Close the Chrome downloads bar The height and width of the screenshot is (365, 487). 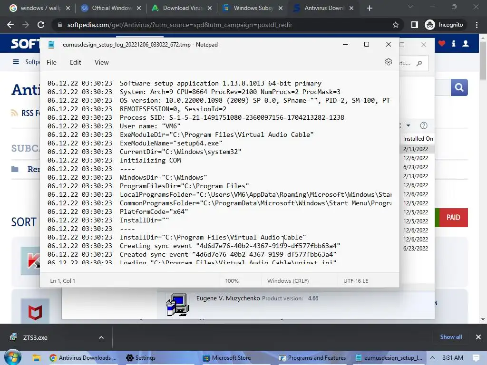(478, 337)
